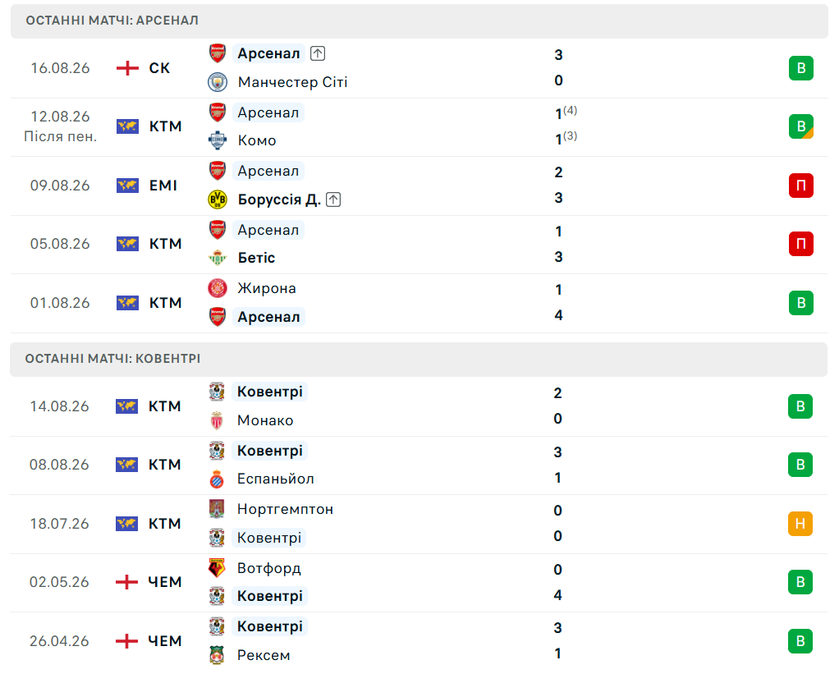Click the Como club crest
This screenshot has height=674, width=839.
point(218,140)
